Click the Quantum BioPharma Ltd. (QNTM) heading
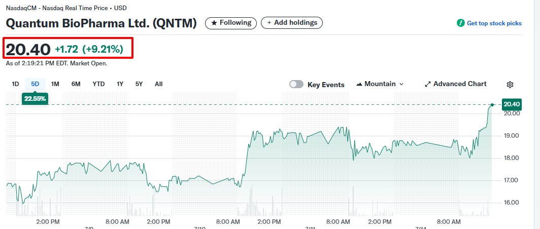540x229 pixels. coord(102,23)
